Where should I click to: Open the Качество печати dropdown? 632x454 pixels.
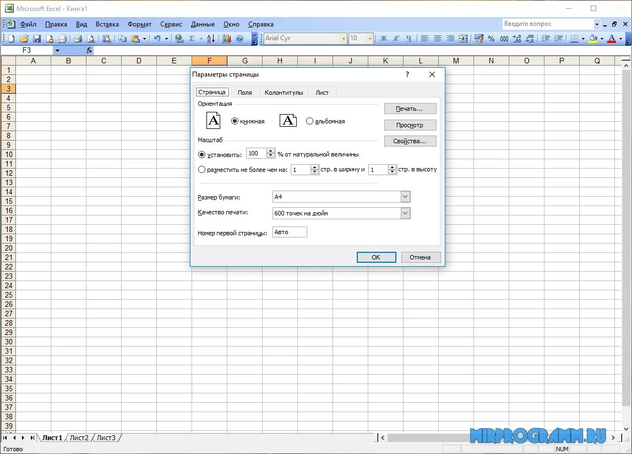click(x=406, y=213)
